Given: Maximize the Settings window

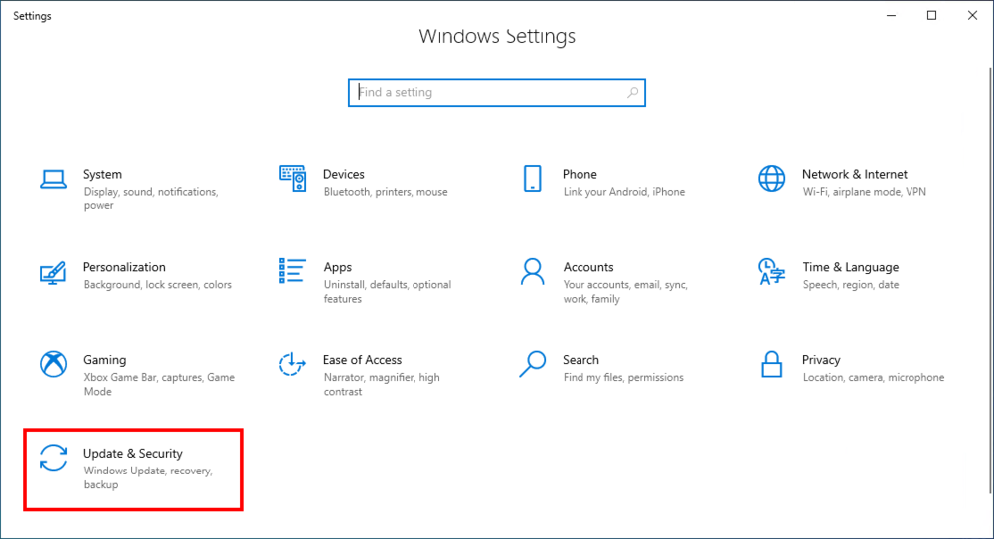Looking at the screenshot, I should (932, 15).
